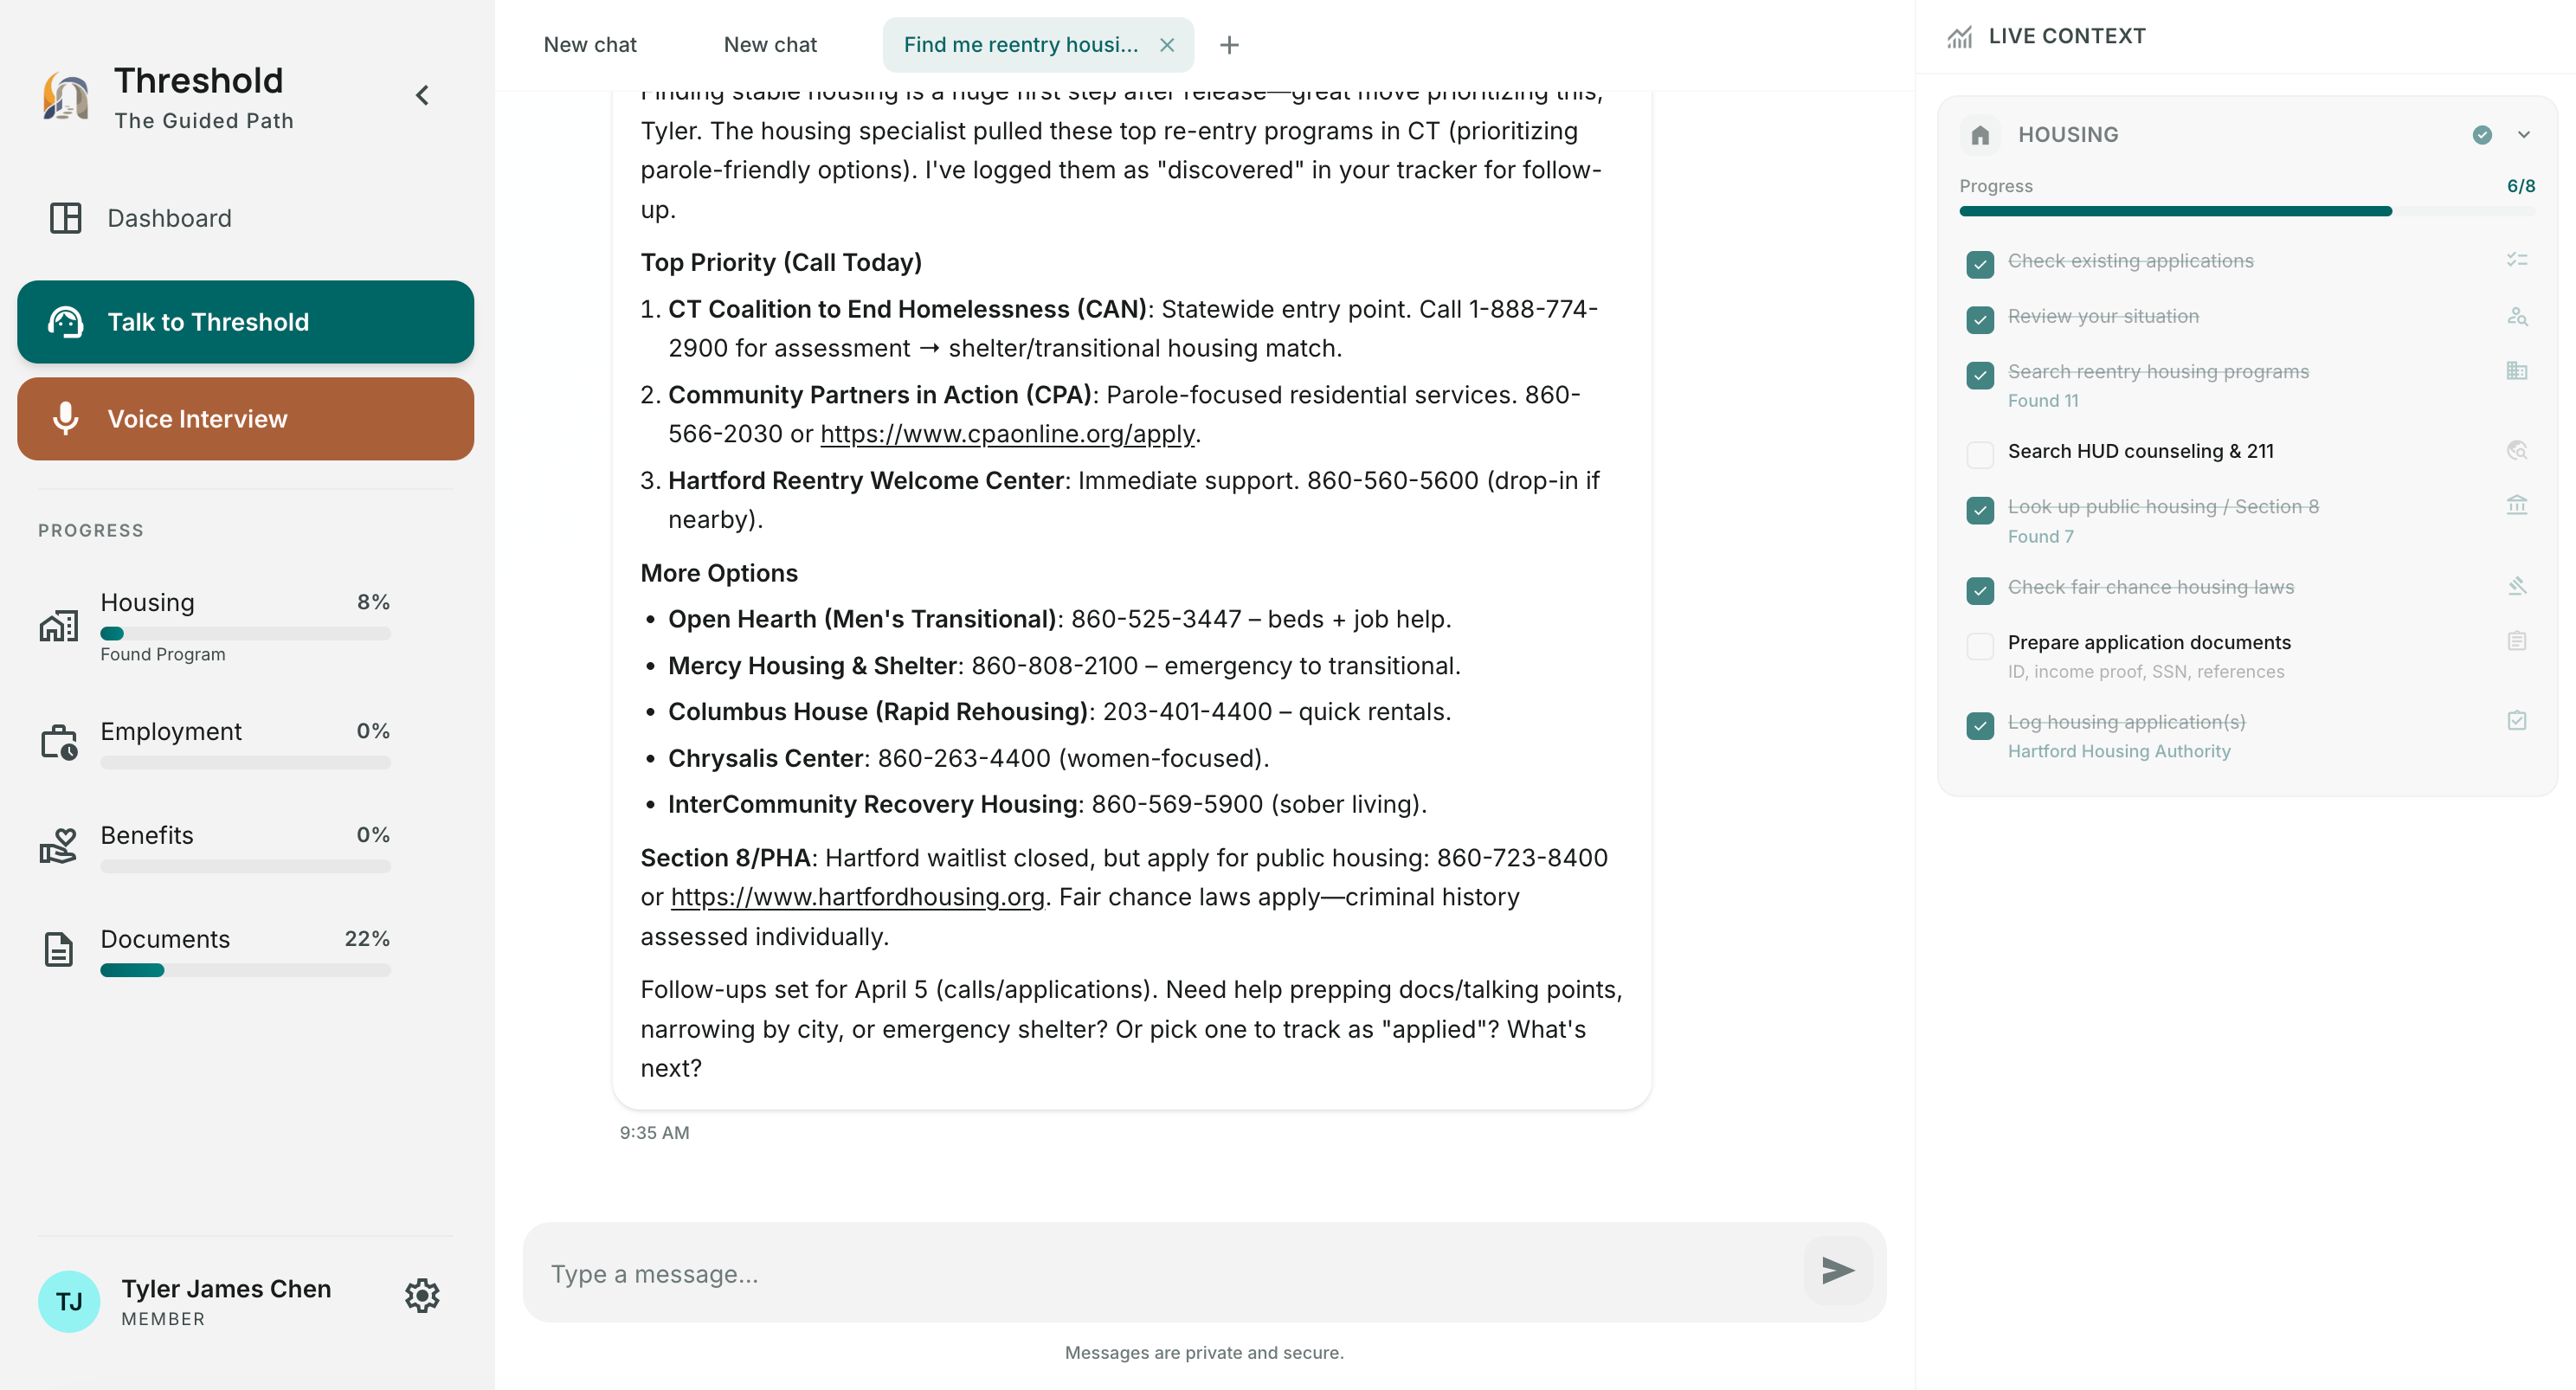Screen dimensions: 2576x1390
Task: Open settings gear next to Tyler James Chen
Action: tap(422, 1296)
